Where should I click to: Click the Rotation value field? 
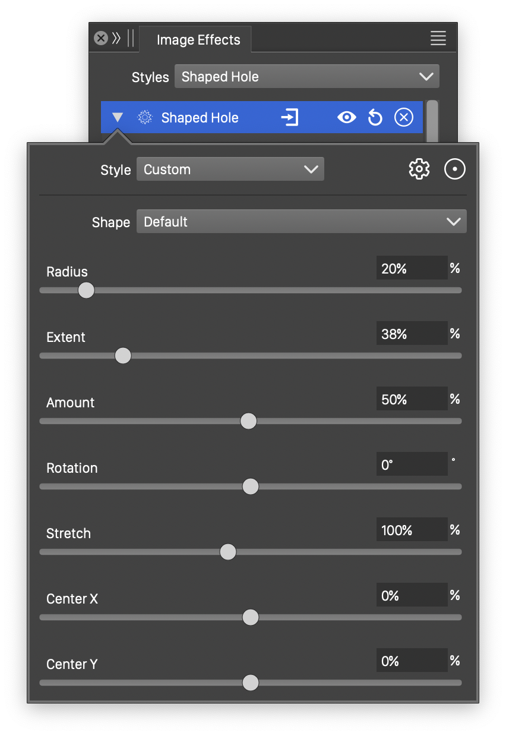point(412,465)
